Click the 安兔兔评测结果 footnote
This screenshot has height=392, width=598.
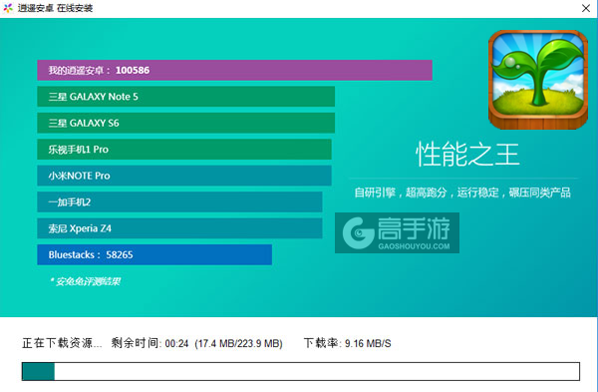click(x=85, y=281)
